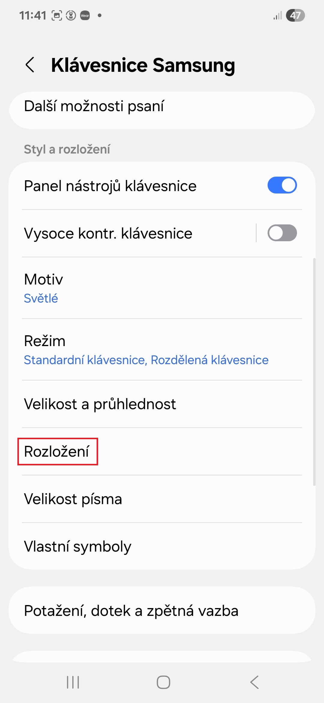Image resolution: width=324 pixels, height=703 pixels.
Task: Tap the Wear notification icon in status bar
Action: [85, 15]
